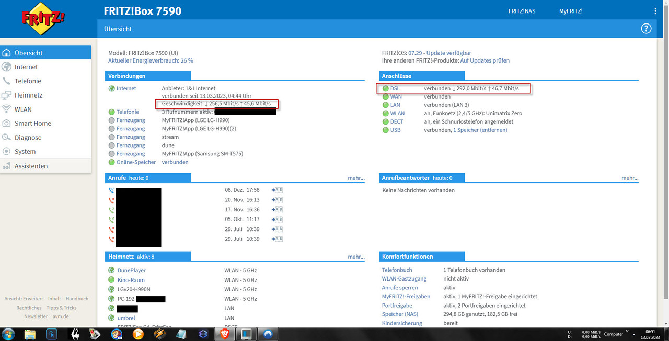Open the three-dot options menu

click(x=656, y=11)
